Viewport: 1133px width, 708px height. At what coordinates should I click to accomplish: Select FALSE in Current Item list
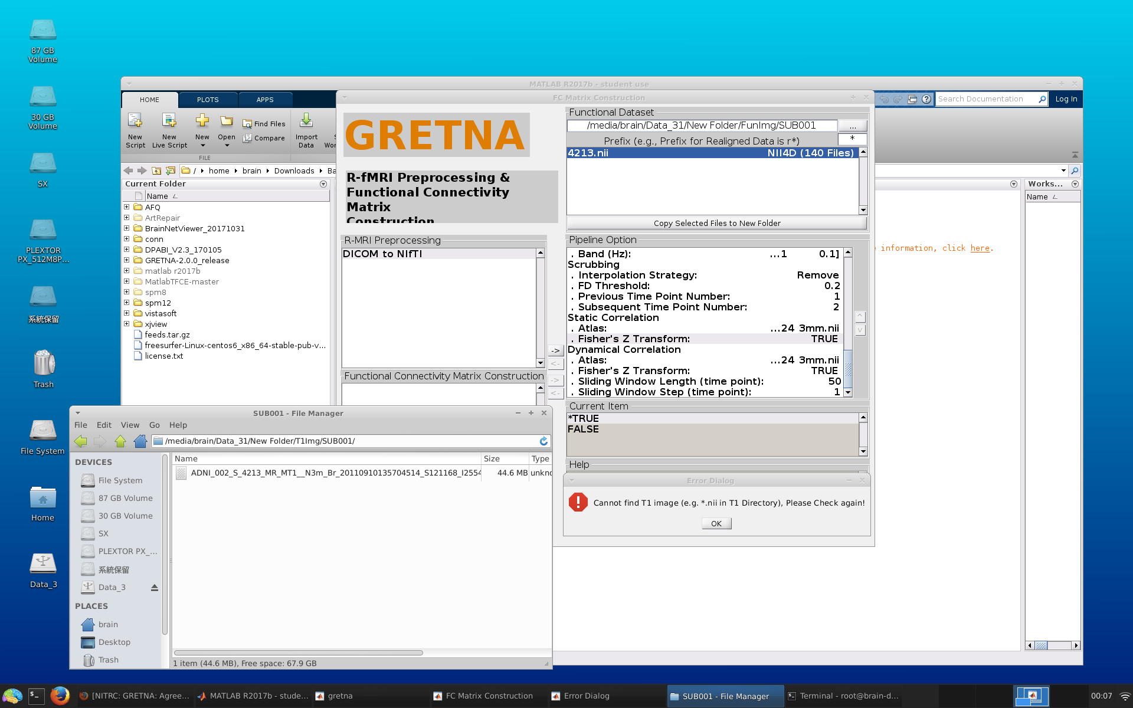[x=712, y=429]
